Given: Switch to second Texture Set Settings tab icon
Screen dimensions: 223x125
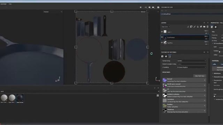Looking at the screenshot, I should [x=166, y=56].
